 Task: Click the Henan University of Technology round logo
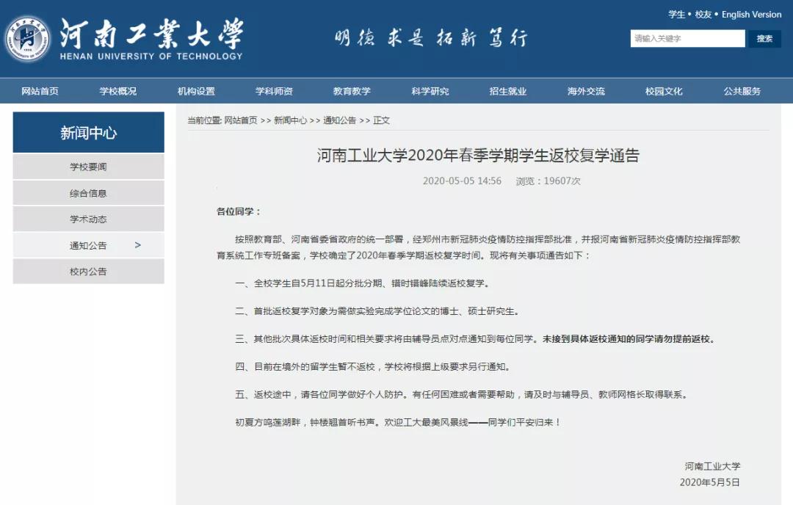pyautogui.click(x=27, y=39)
